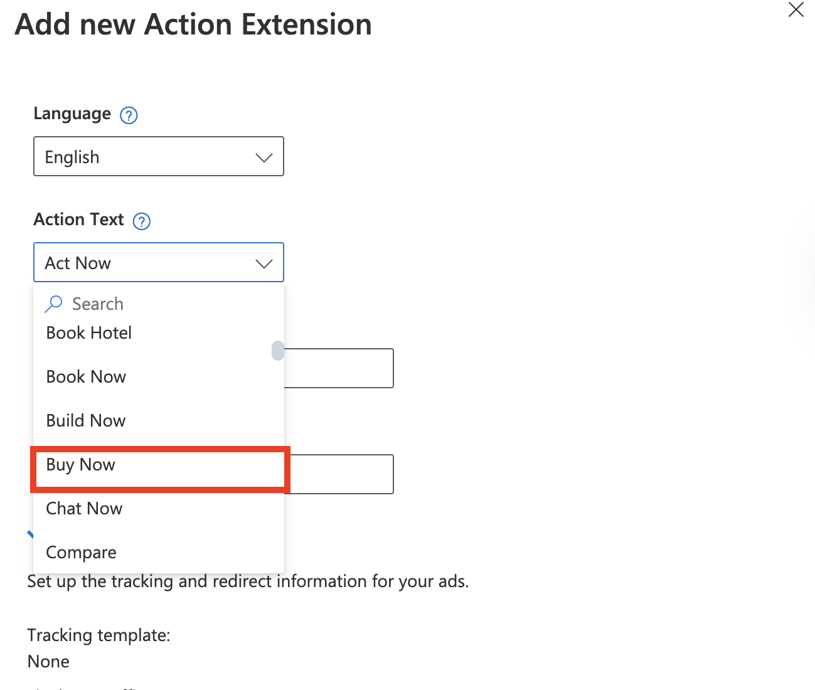Open the Language dropdown showing English
Image resolution: width=815 pixels, height=690 pixels.
click(158, 157)
